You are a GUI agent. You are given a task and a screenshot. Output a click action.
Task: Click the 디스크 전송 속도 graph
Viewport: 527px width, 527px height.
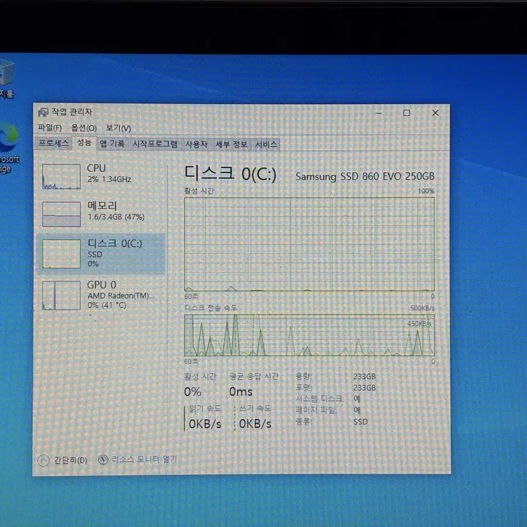click(x=309, y=335)
